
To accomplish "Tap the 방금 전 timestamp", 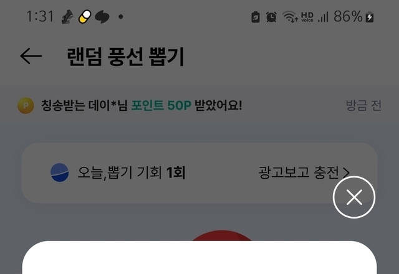I will tap(363, 105).
